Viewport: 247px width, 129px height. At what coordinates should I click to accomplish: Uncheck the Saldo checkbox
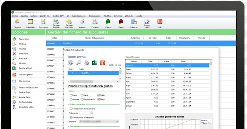tap(99, 95)
